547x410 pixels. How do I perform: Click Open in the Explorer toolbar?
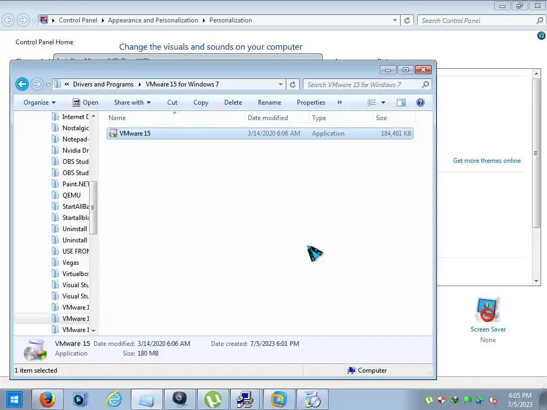tap(85, 102)
